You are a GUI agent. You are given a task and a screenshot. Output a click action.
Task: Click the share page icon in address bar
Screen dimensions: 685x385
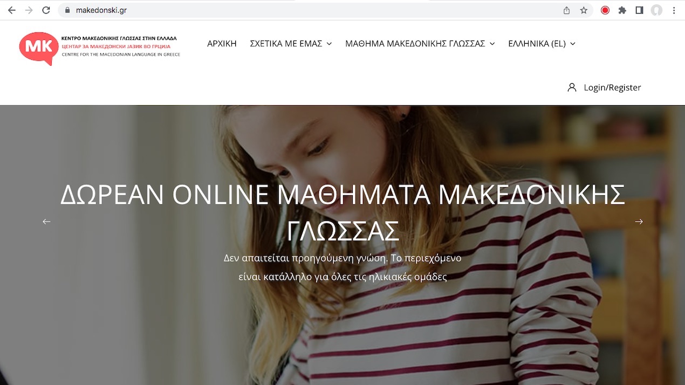tap(566, 10)
